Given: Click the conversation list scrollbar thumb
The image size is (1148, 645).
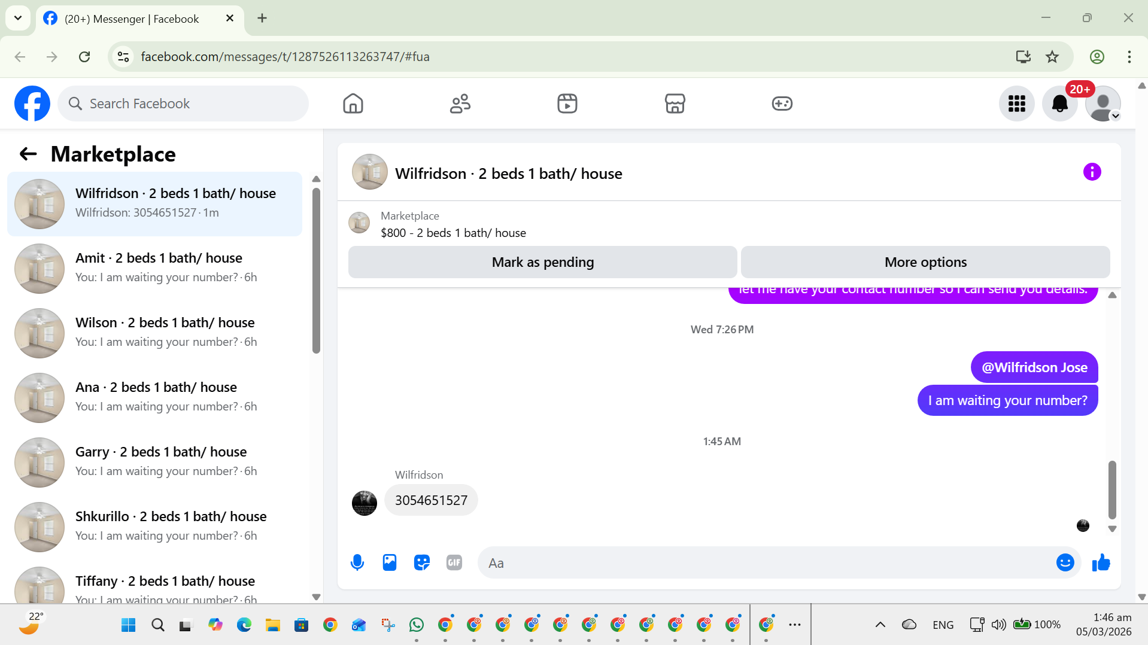Looking at the screenshot, I should click(x=316, y=270).
